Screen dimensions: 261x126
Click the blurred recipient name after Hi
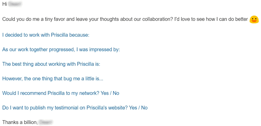(15, 4)
